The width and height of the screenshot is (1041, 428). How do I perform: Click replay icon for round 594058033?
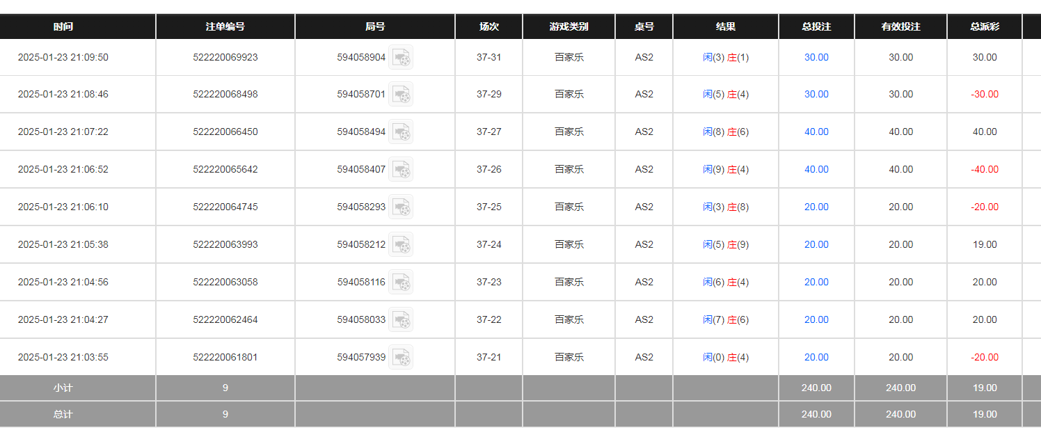401,320
